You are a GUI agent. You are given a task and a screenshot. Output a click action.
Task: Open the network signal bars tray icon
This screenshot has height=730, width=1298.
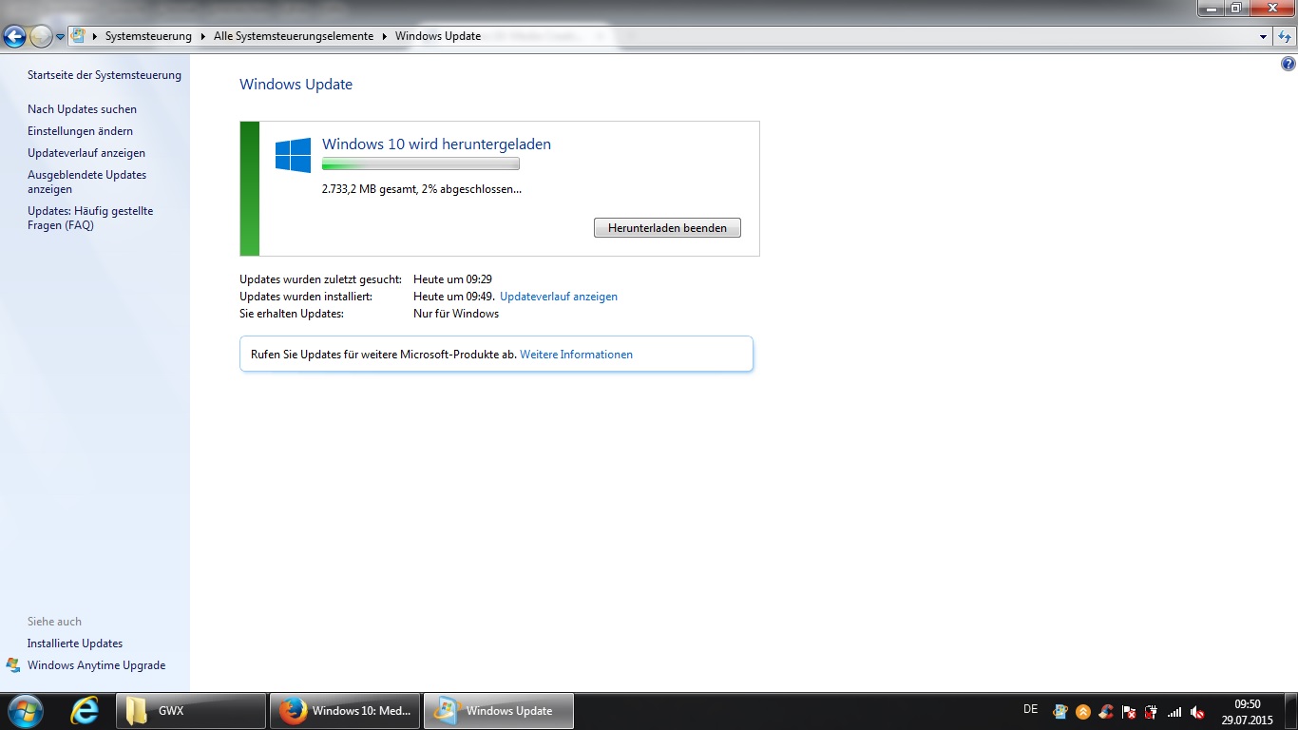click(x=1174, y=711)
